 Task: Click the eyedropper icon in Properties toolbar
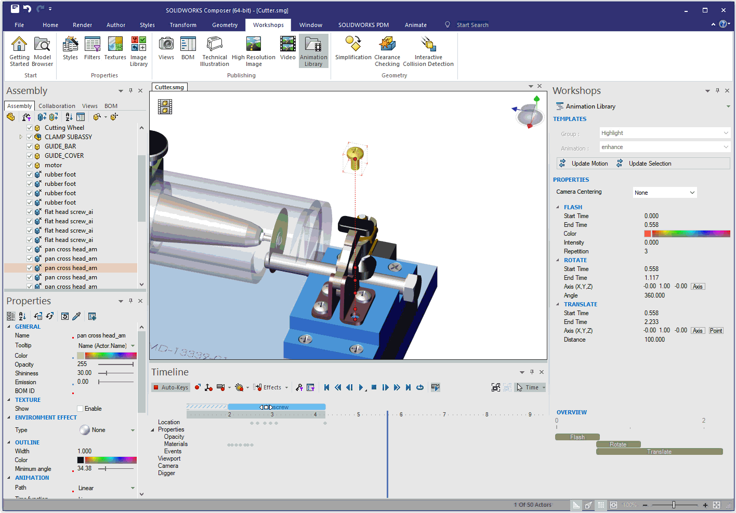[x=76, y=316]
